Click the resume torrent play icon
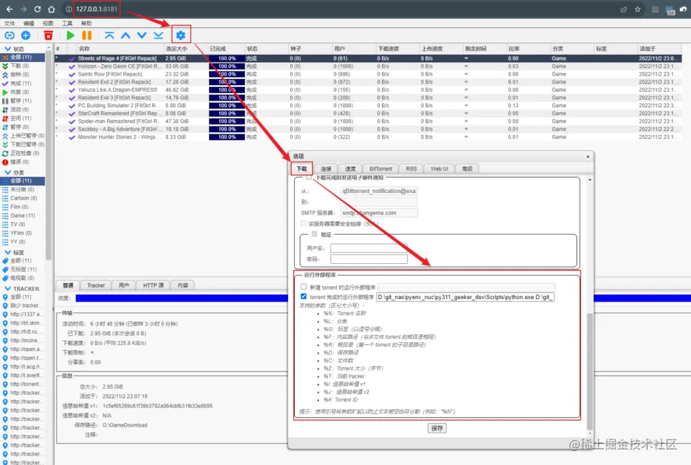This screenshot has width=691, height=465. [x=70, y=36]
